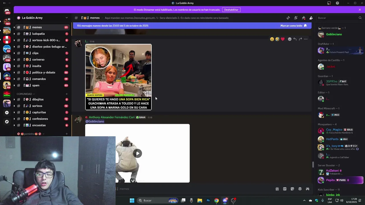
Task: React with the laughing face emoji
Action: click(272, 39)
